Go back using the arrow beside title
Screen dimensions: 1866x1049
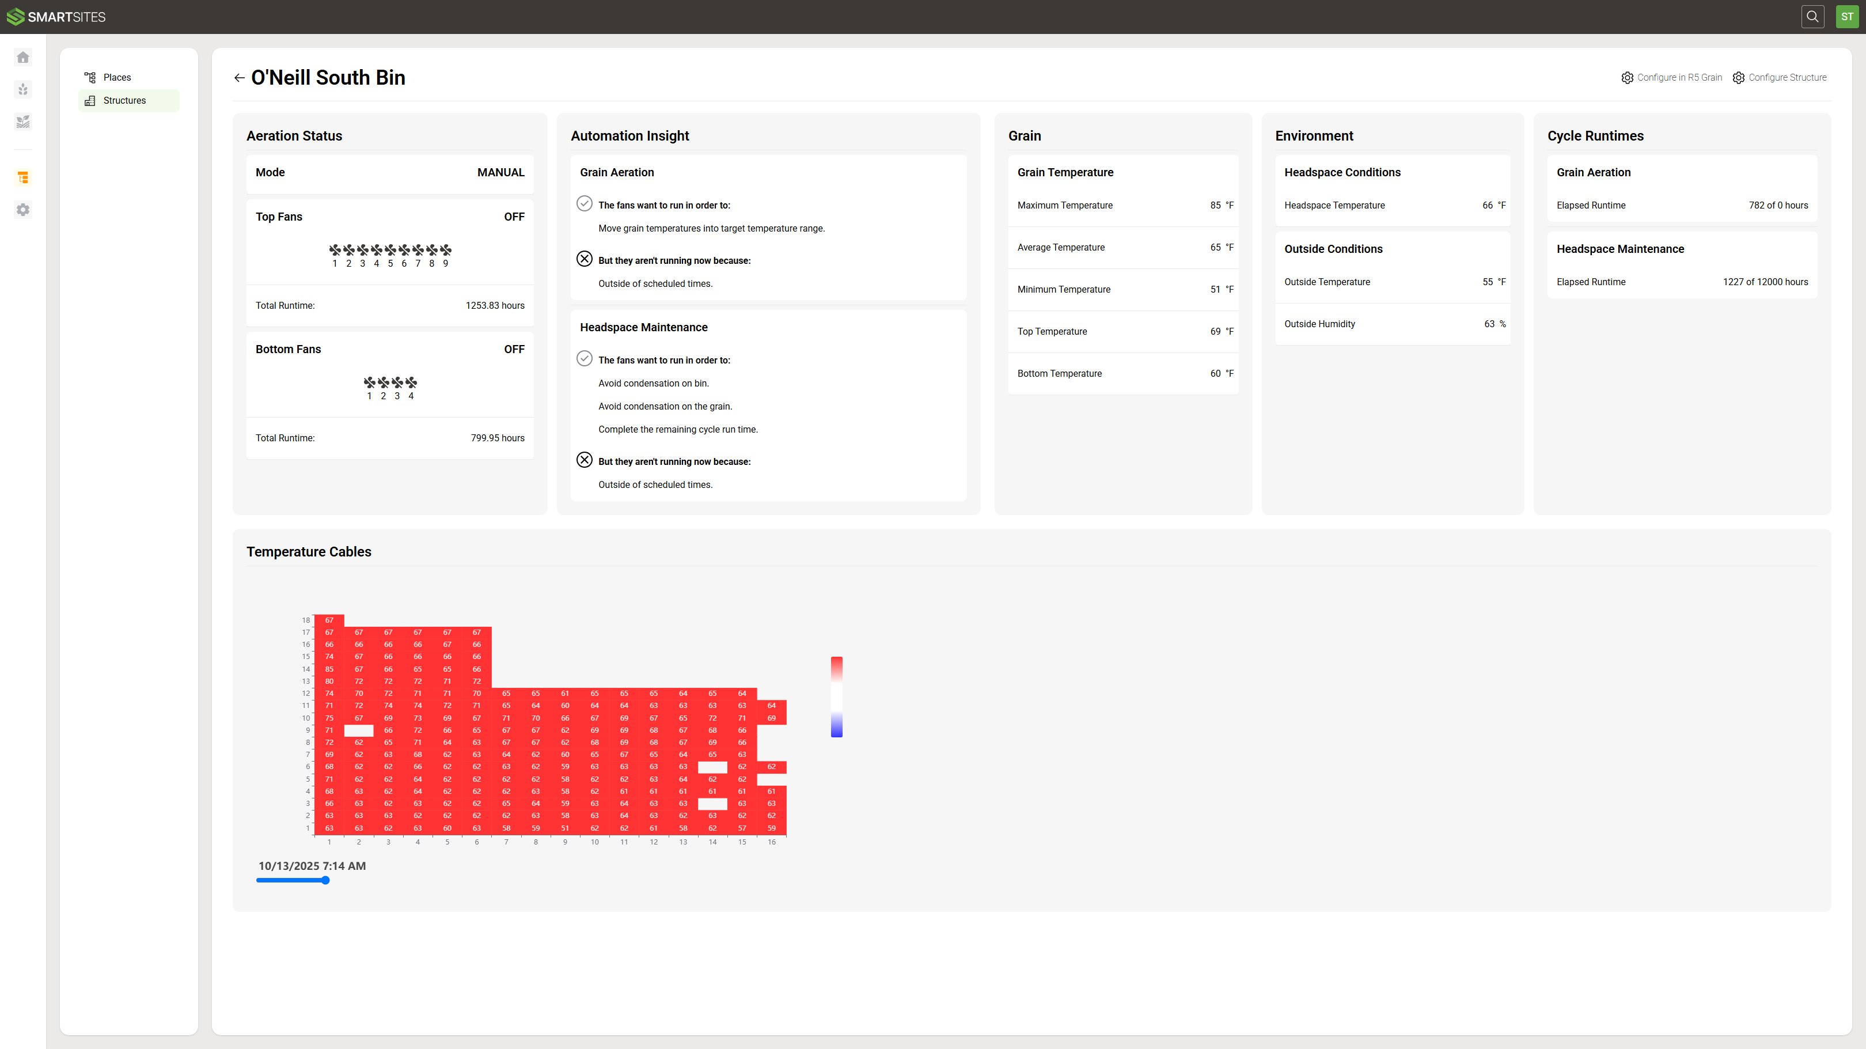click(x=239, y=78)
